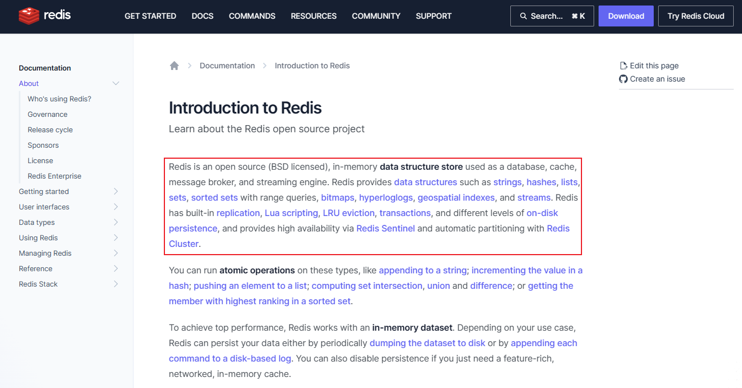Viewport: 742px width, 388px height.
Task: Follow the computing set intersection link
Action: (367, 285)
